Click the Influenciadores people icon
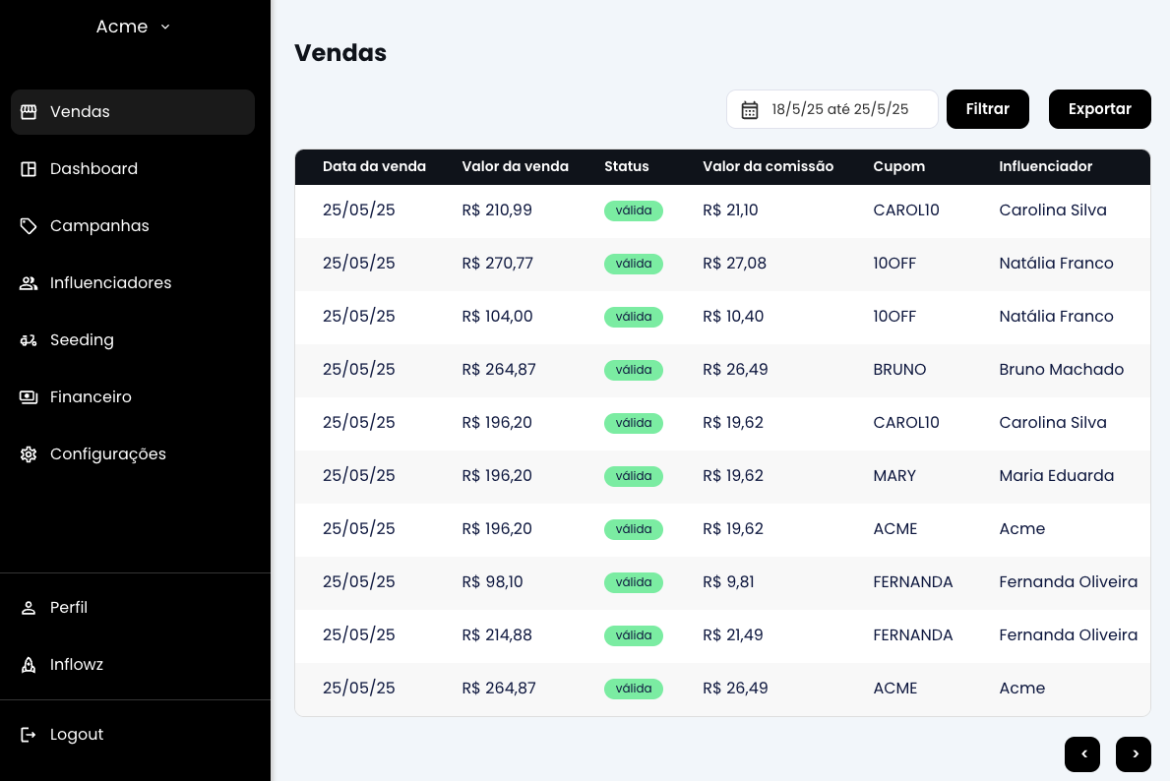Screen dimensions: 1170x781 click(29, 283)
